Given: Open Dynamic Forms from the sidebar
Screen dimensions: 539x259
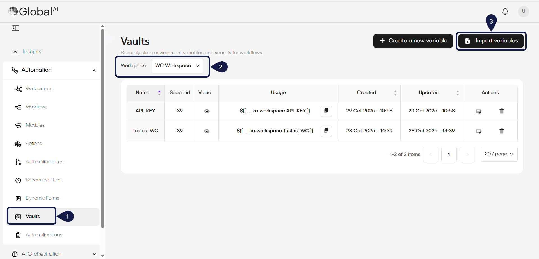Looking at the screenshot, I should [42, 198].
